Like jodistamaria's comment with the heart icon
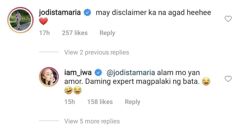Screen dimensions: 245x134 coord(228,19)
